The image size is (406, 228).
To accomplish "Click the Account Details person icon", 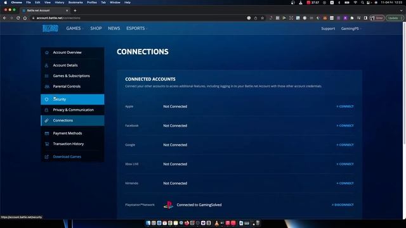I will pos(46,65).
